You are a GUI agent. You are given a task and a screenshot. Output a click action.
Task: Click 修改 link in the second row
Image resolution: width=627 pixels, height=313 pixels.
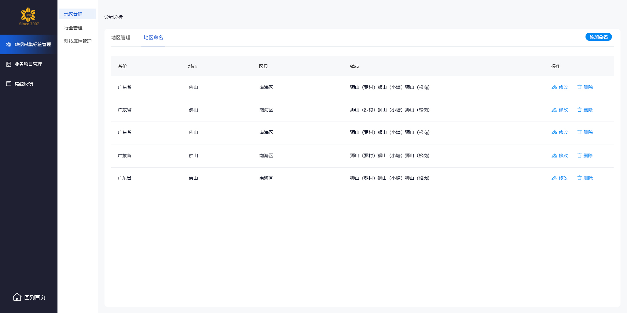pyautogui.click(x=563, y=110)
